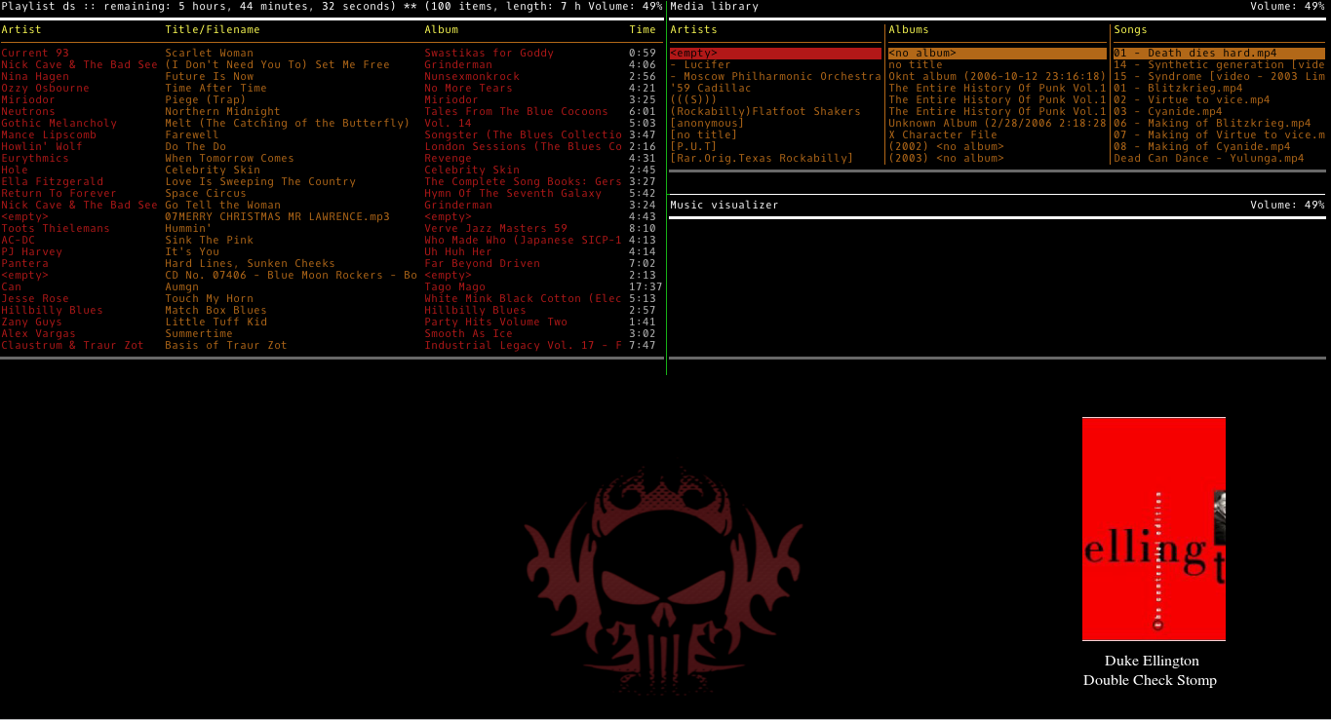The width and height of the screenshot is (1331, 720).
Task: Select 'Touch My Horn' track
Action: pos(332,299)
